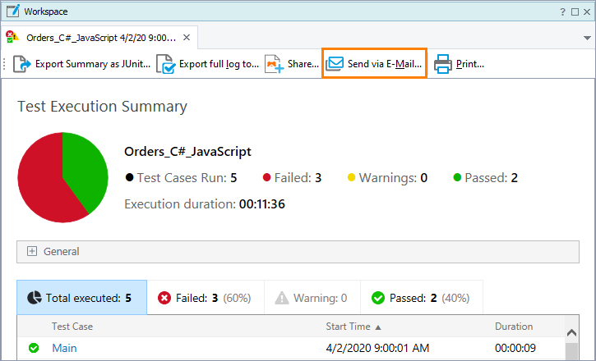Close the Orders_C#_JavaScript log tab
The width and height of the screenshot is (596, 361).
pos(187,38)
